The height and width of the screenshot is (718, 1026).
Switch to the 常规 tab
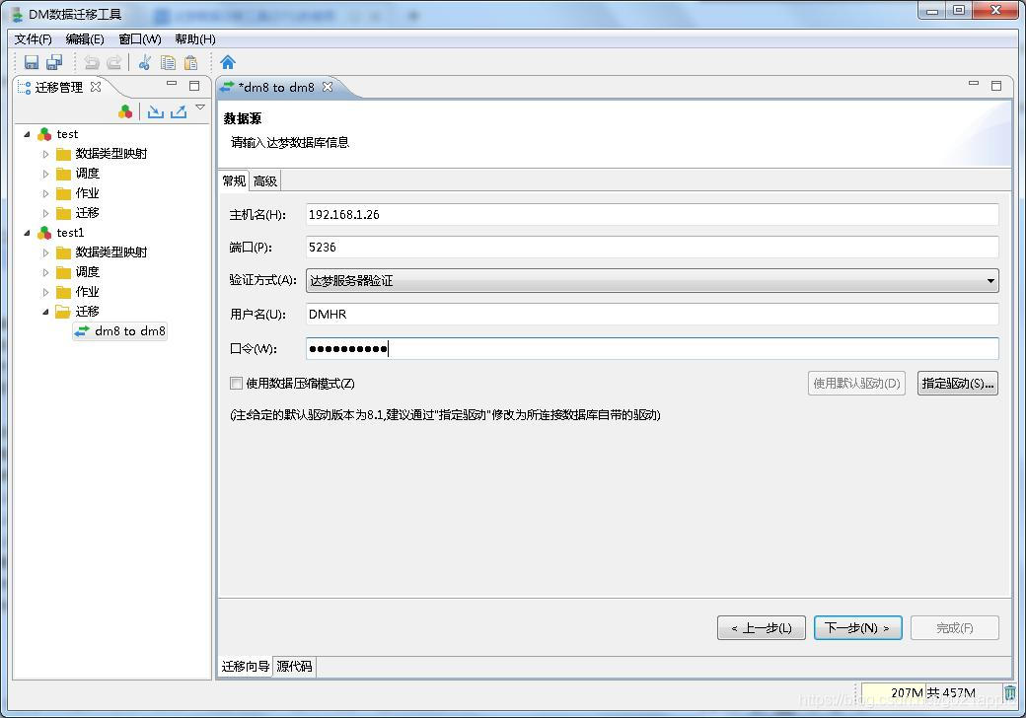coord(234,180)
